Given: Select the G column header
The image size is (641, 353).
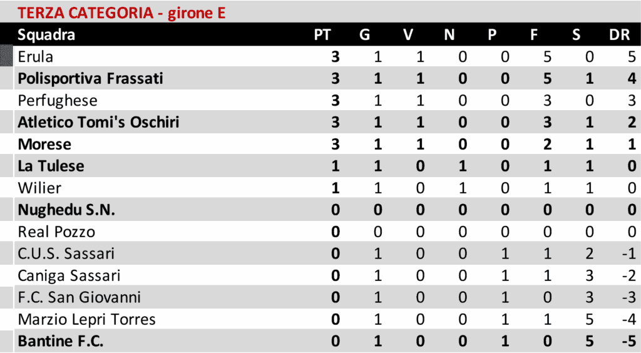Looking at the screenshot, I should pyautogui.click(x=364, y=35).
